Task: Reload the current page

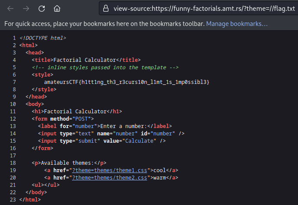Action: (42, 8)
